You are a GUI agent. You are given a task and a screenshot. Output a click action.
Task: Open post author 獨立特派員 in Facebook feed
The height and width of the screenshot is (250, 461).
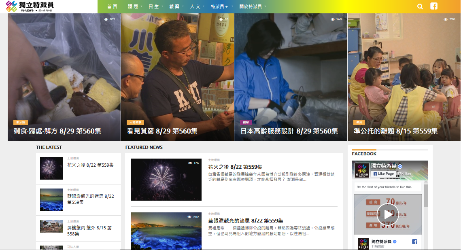tap(381, 242)
